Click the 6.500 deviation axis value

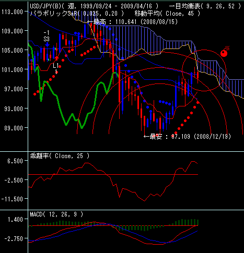[x=15, y=161]
